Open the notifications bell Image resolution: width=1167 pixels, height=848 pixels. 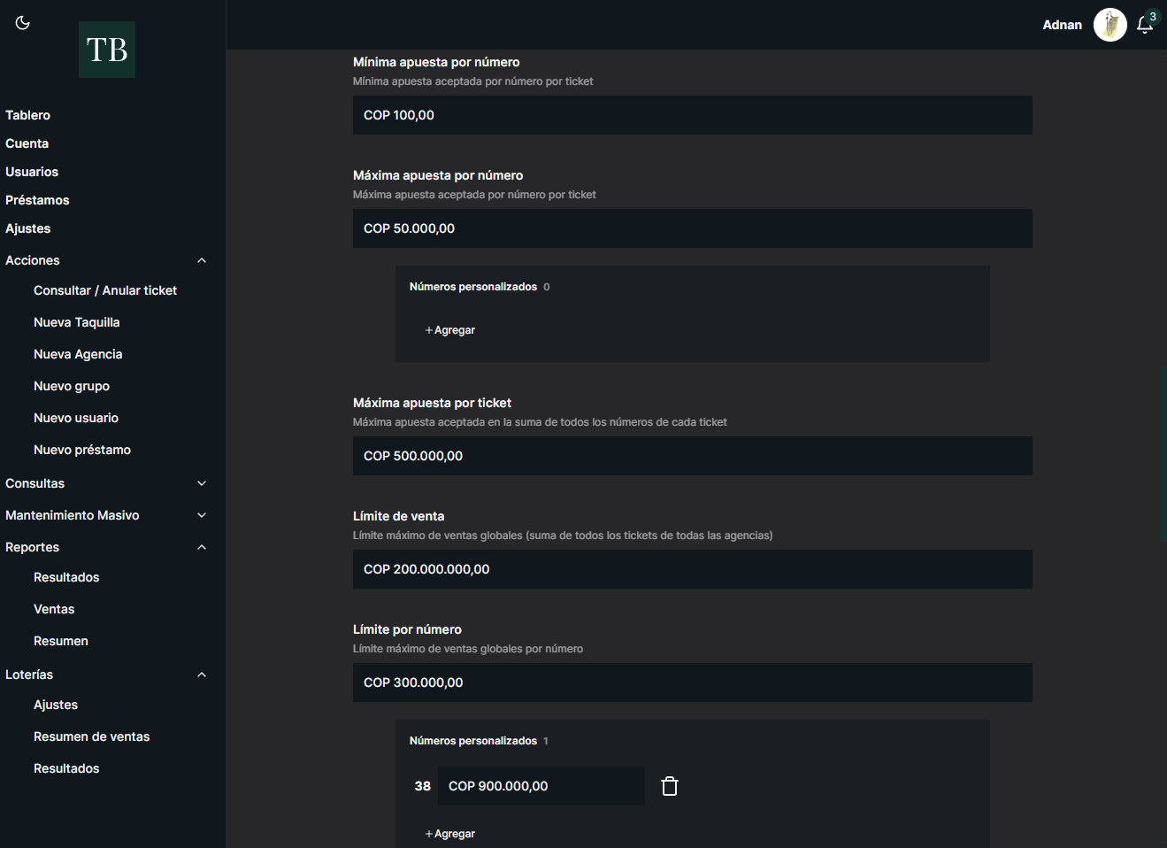point(1145,25)
